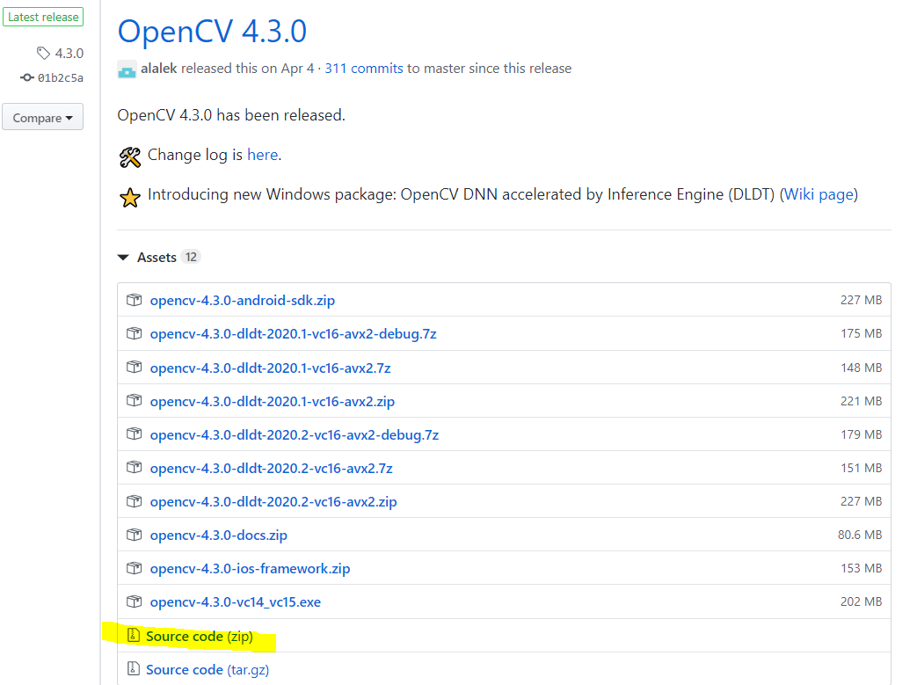
Task: Click package icon for dldt-2020.2 debug.7z
Action: (134, 434)
